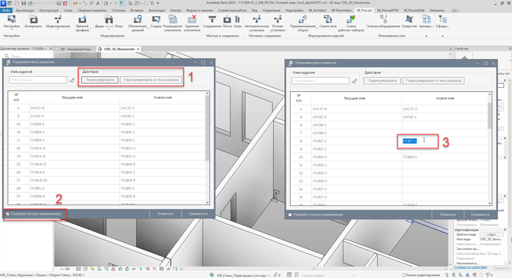Click Перенумеровать in the left dialog
512x278 pixels.
100,80
